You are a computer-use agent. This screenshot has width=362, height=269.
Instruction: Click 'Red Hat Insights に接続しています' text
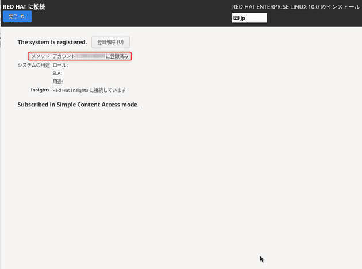(x=89, y=90)
